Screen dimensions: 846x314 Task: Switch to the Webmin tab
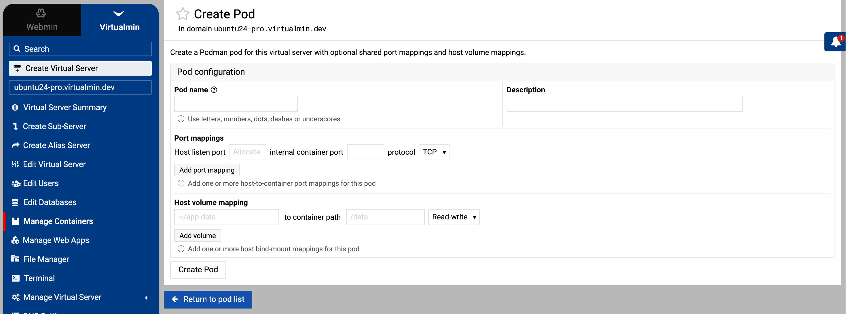42,20
